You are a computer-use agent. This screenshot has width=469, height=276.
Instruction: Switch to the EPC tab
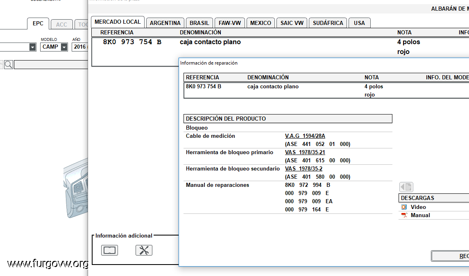coord(38,24)
